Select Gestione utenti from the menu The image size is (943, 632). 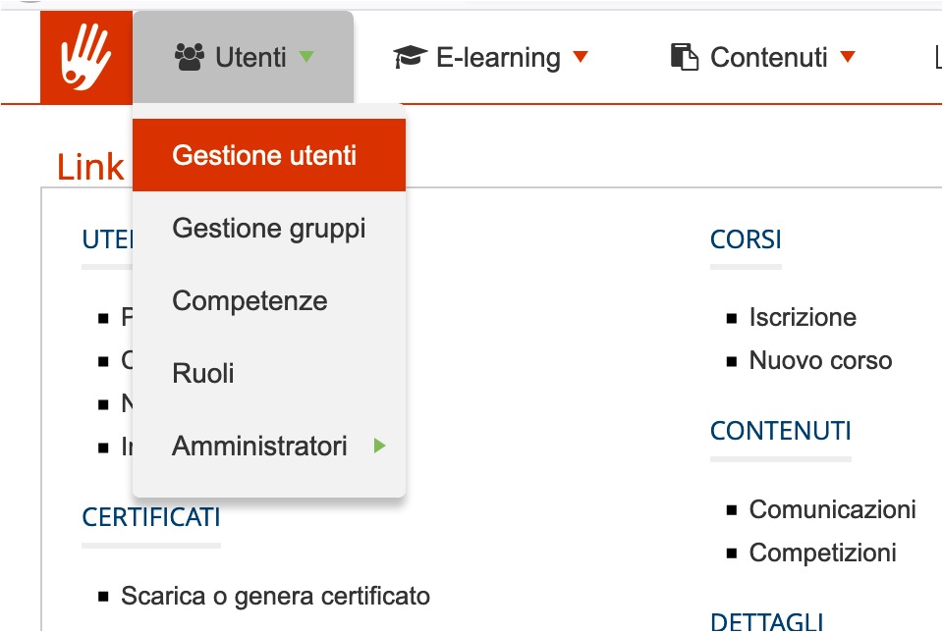pos(267,154)
